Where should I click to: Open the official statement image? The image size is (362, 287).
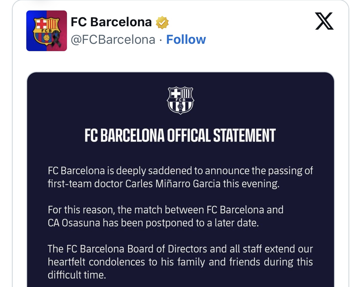(x=181, y=180)
